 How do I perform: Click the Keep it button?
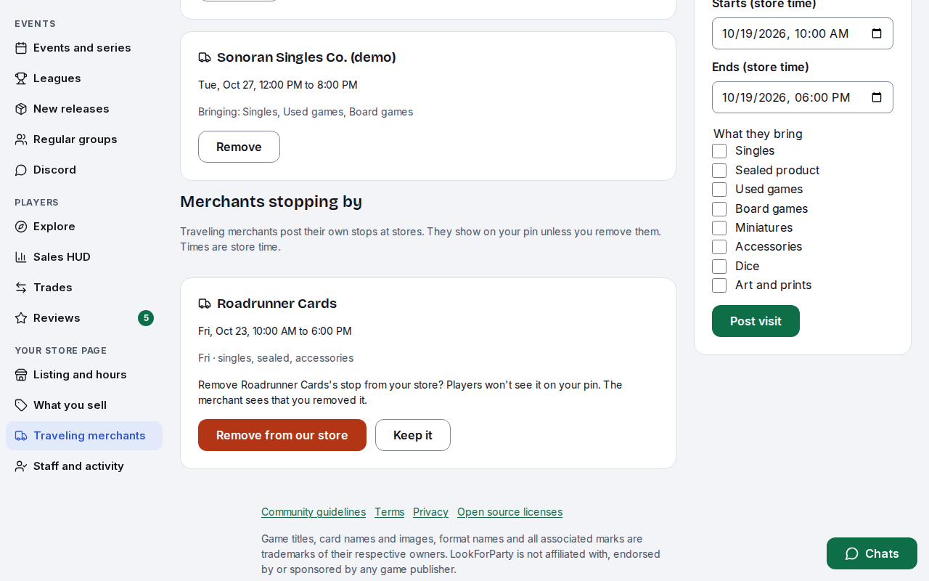[x=413, y=435]
